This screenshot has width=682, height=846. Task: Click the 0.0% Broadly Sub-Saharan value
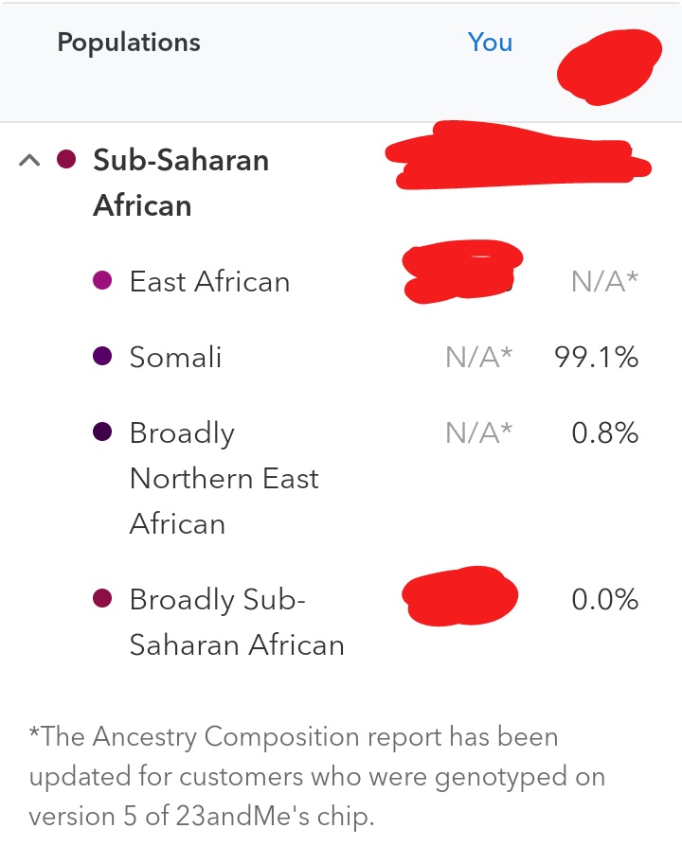pyautogui.click(x=604, y=599)
